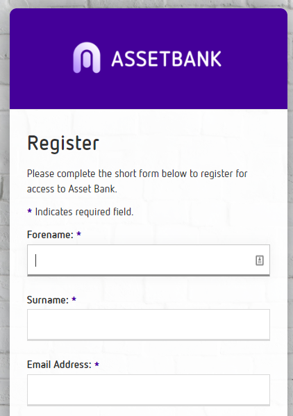Viewport: 293px width, 416px height.
Task: Focus the Forename text input
Action: click(x=149, y=260)
